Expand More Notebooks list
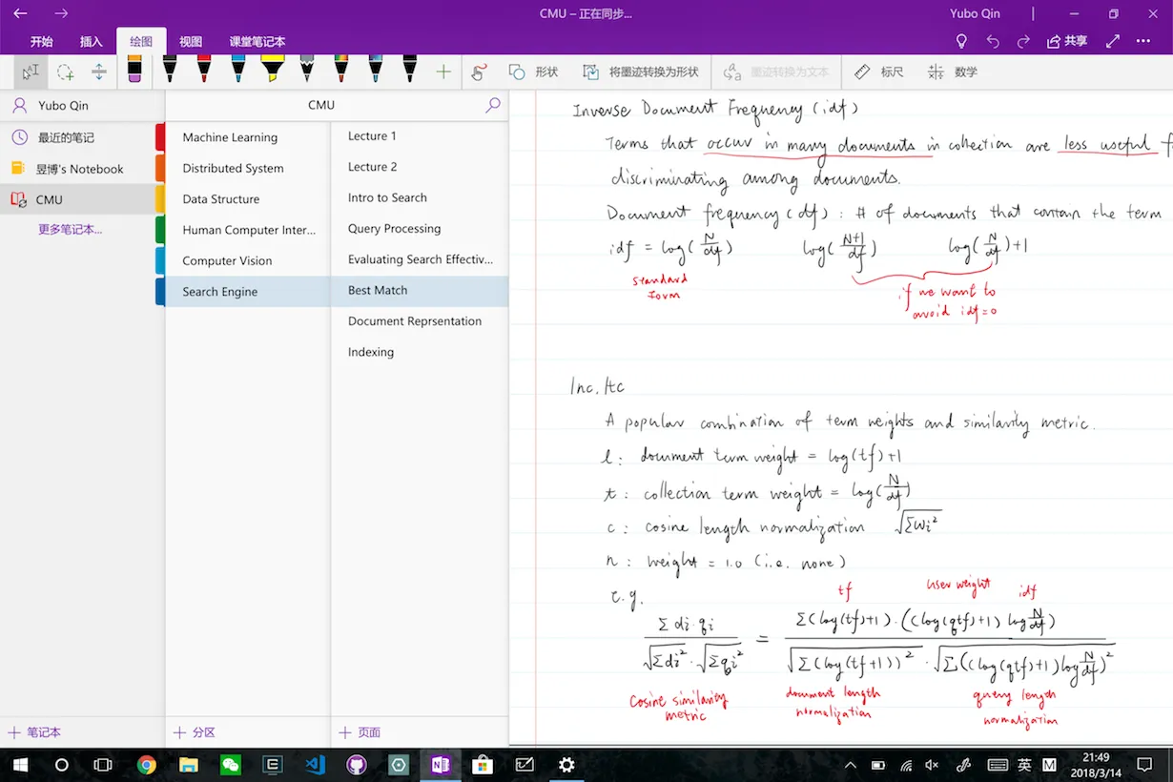Image resolution: width=1173 pixels, height=782 pixels. (70, 230)
